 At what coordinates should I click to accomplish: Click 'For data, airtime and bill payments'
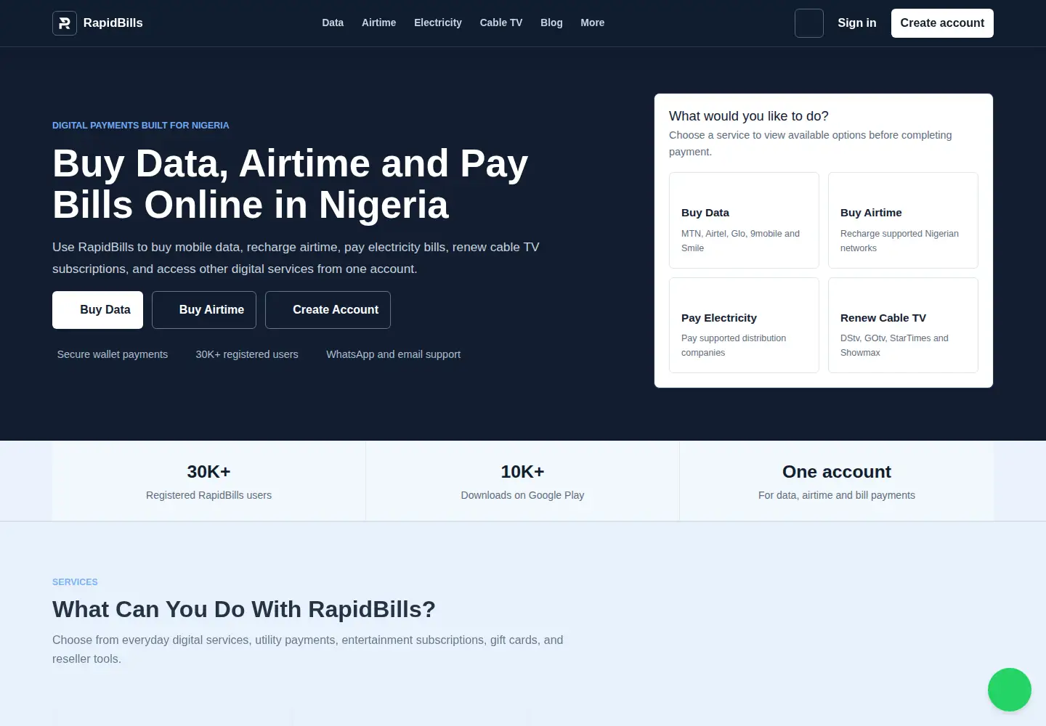(837, 495)
